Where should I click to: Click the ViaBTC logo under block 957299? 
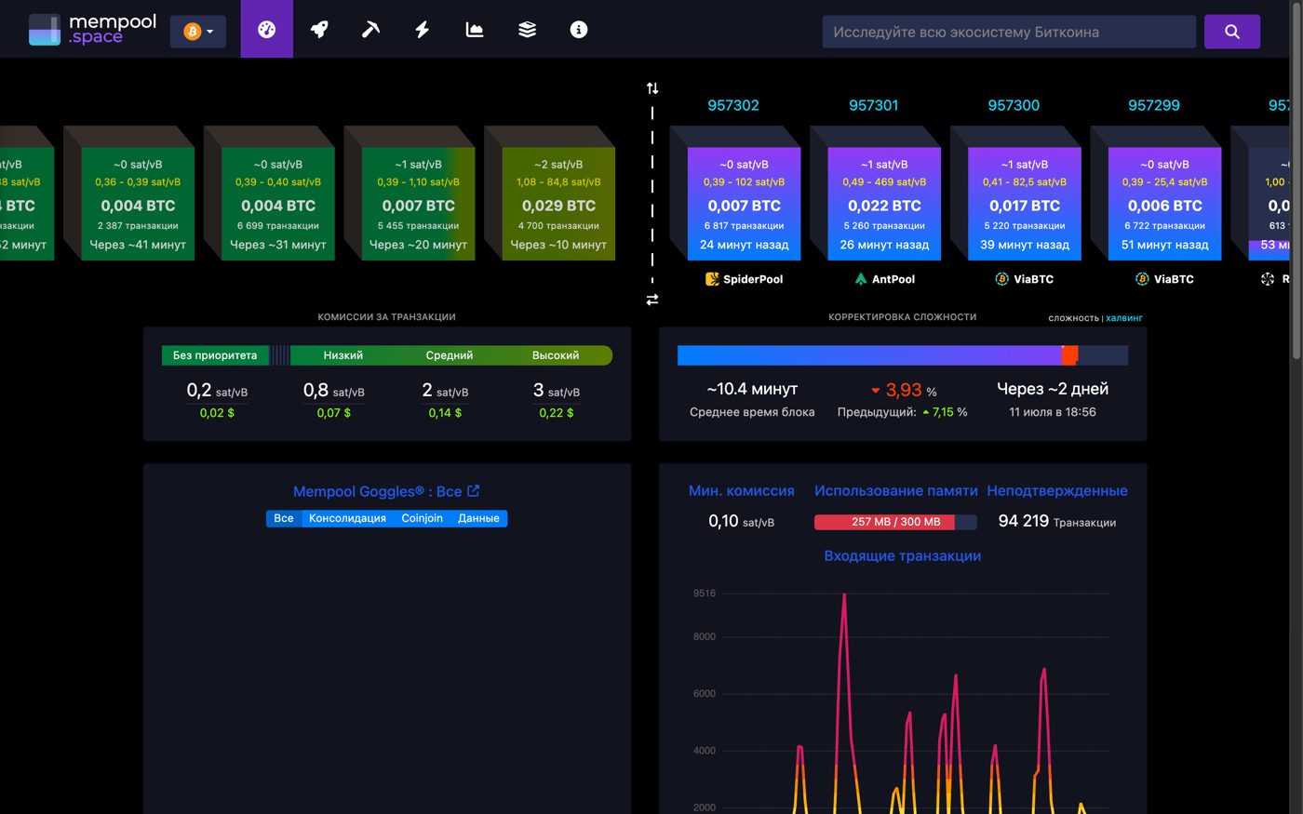[x=1142, y=279]
